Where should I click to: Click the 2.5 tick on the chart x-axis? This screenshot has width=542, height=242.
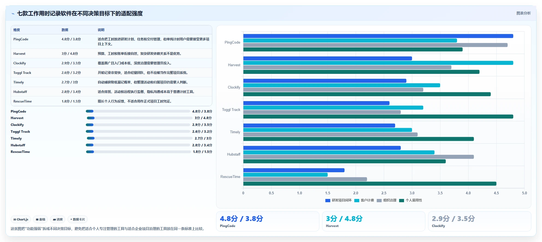[x=384, y=193]
